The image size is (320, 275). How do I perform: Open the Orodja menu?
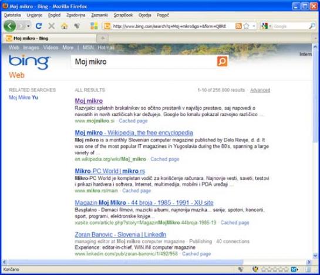click(x=144, y=15)
